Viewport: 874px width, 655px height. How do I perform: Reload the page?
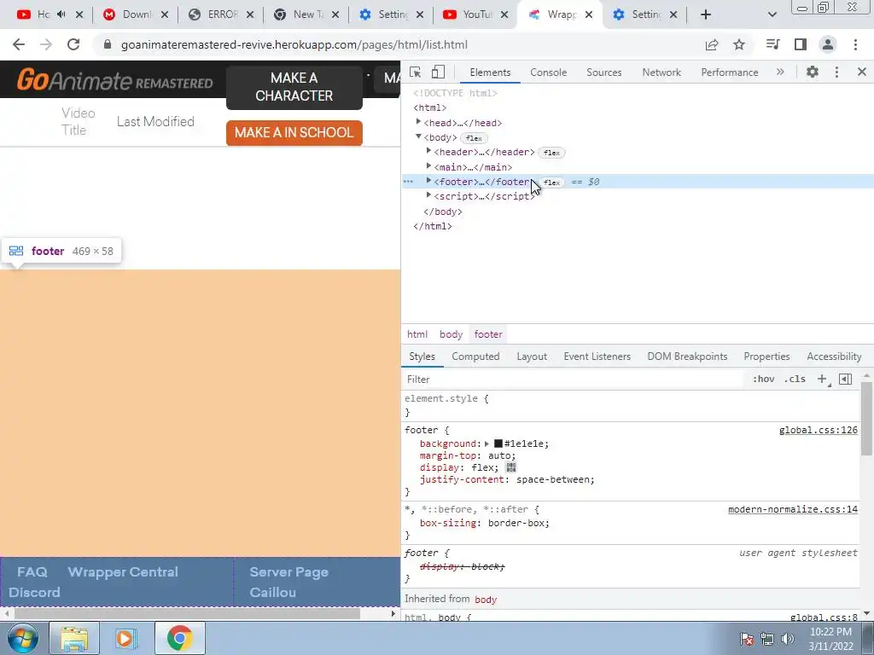73,44
